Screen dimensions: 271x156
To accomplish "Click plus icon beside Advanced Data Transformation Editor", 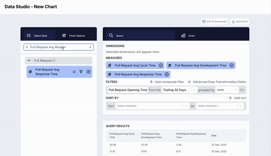I will point(189,82).
